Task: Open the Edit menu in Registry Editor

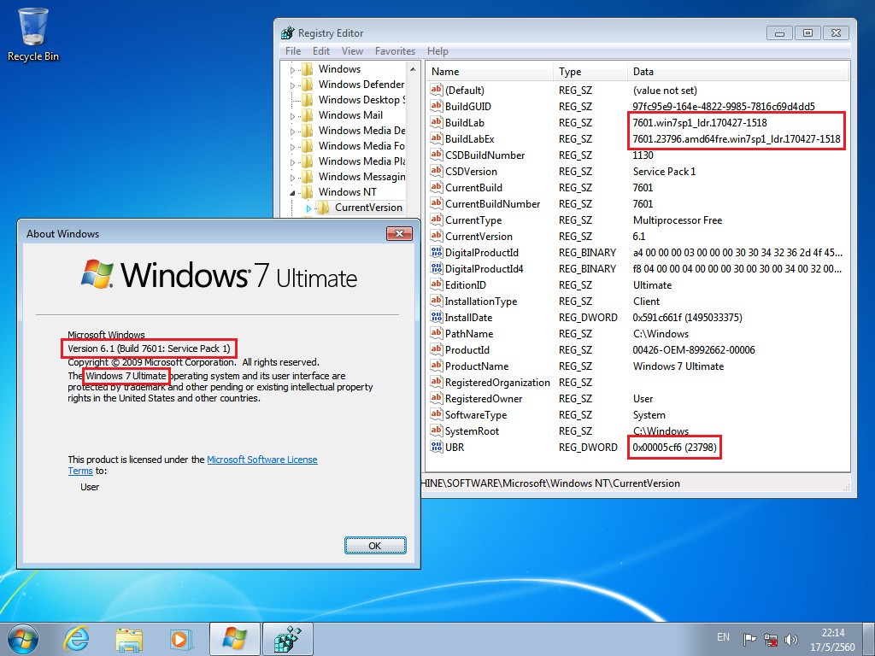Action: (321, 50)
